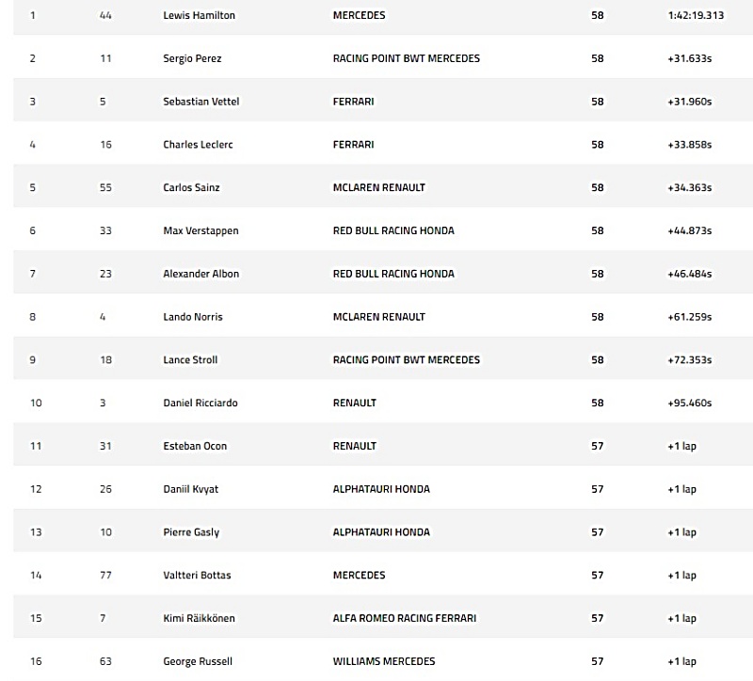Click team name RACING POINT BWT MERCEDES for Perez
This screenshot has height=681, width=753.
407,58
